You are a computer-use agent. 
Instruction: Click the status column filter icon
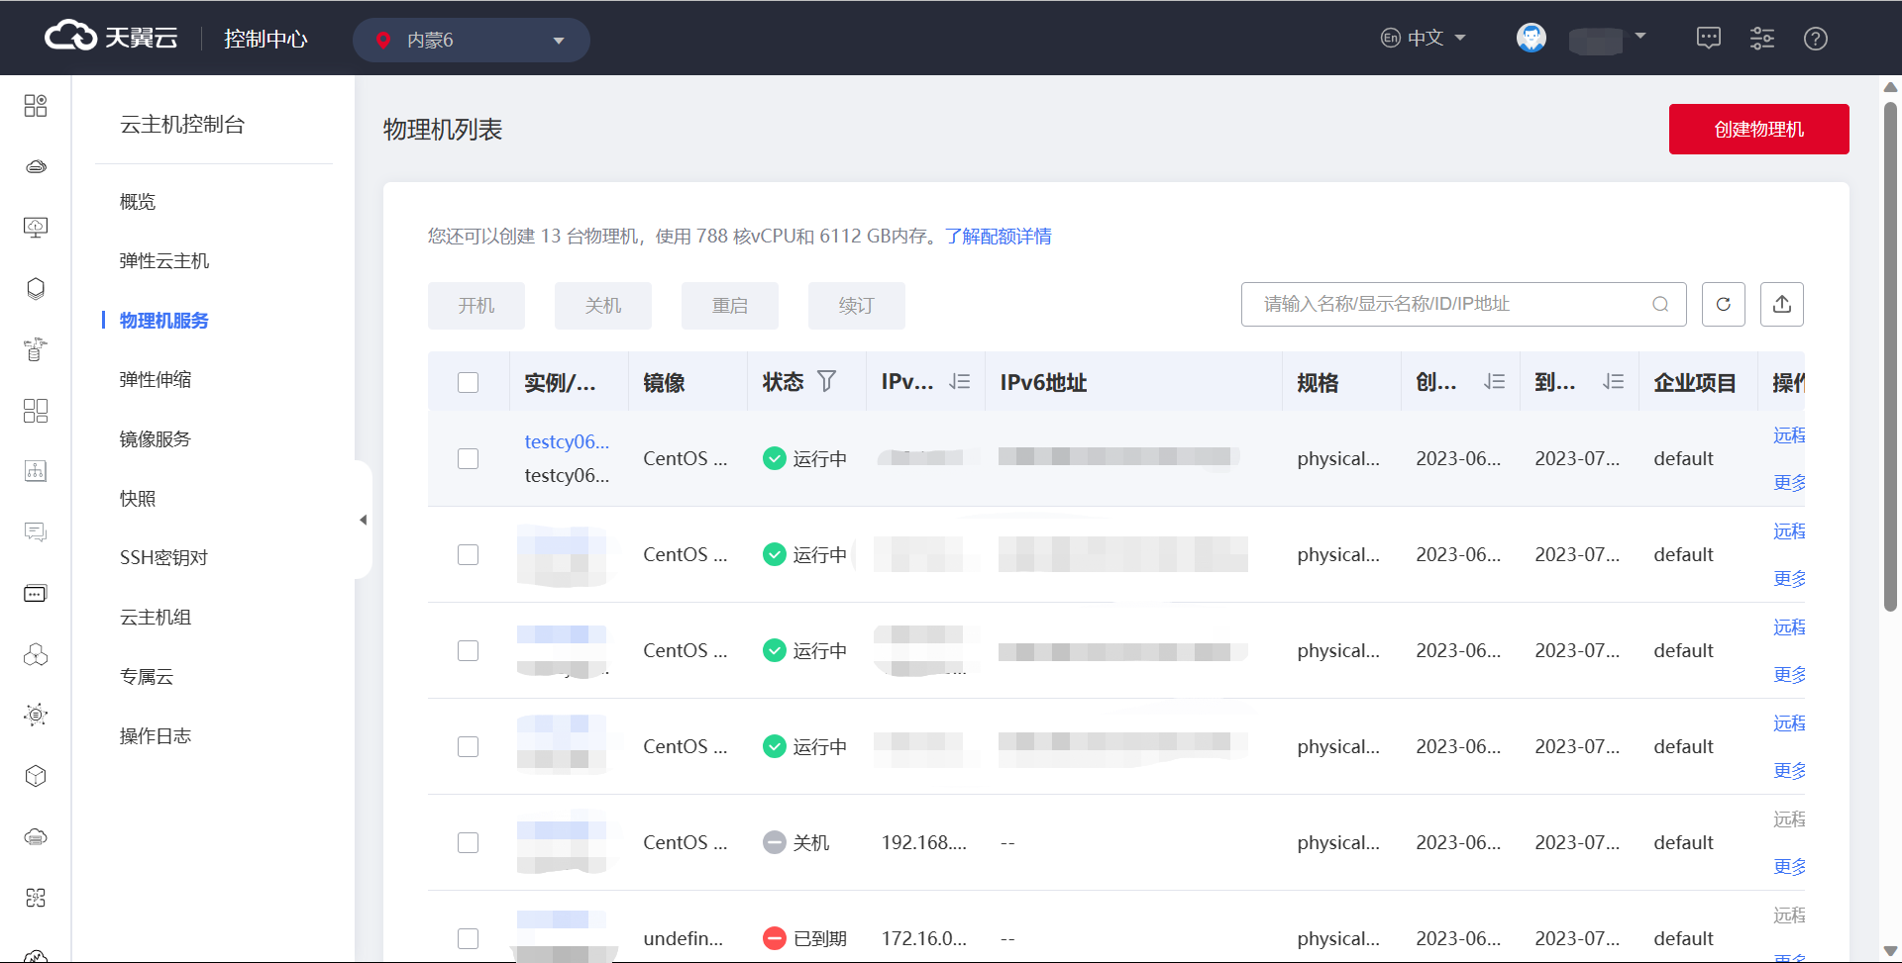point(826,381)
